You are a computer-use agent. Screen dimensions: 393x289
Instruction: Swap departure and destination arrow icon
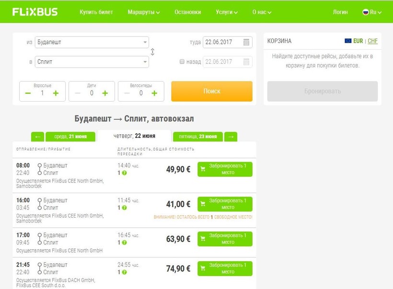pyautogui.click(x=152, y=52)
